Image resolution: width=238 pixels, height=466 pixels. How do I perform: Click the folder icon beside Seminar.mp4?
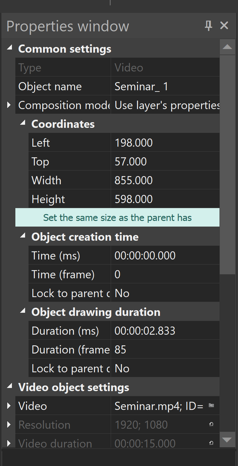pos(211,406)
